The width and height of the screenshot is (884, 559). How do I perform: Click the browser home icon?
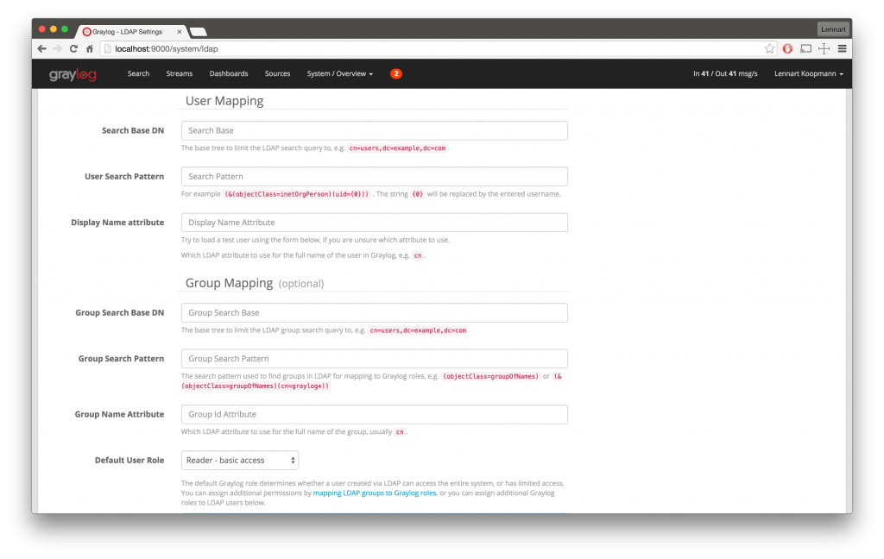[x=89, y=48]
